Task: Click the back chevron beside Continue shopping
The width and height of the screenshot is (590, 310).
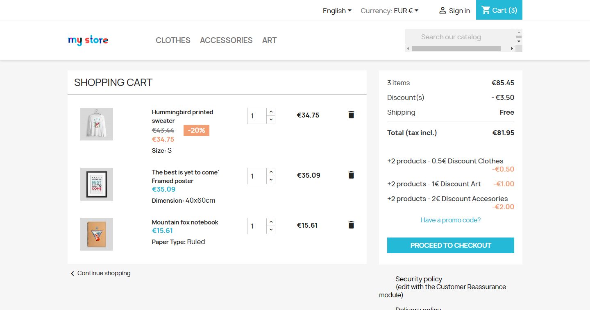Action: tap(73, 274)
